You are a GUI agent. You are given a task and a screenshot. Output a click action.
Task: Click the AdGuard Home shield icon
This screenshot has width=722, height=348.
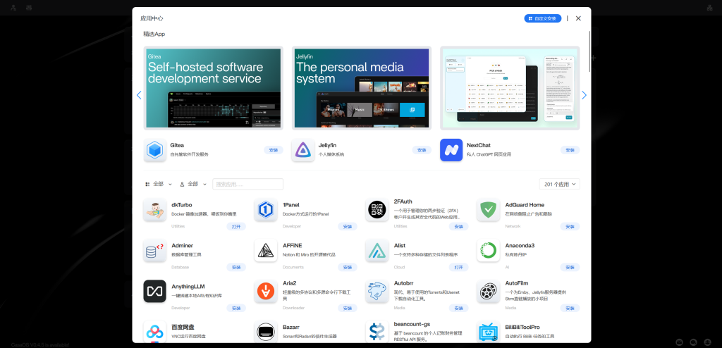pos(488,210)
